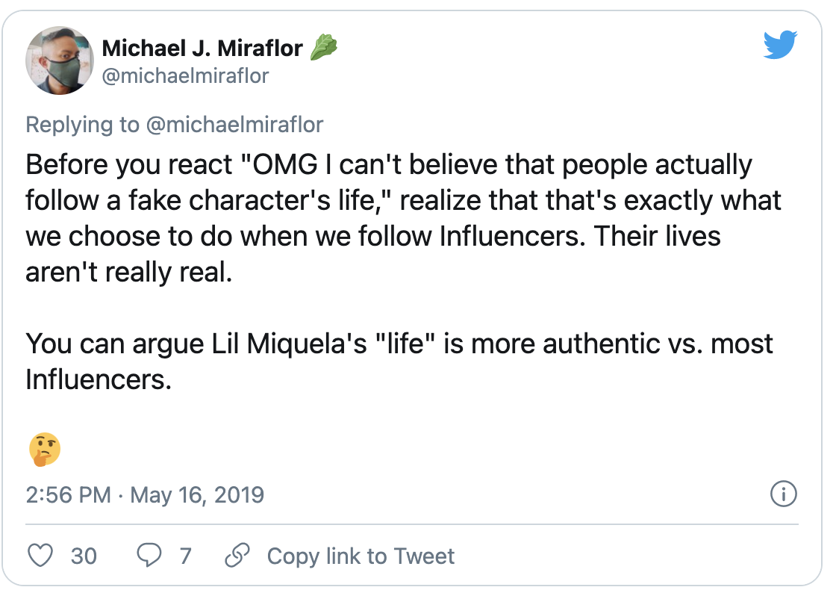836x593 pixels.
Task: Click the Copy link to Tweet text
Action: pos(361,556)
